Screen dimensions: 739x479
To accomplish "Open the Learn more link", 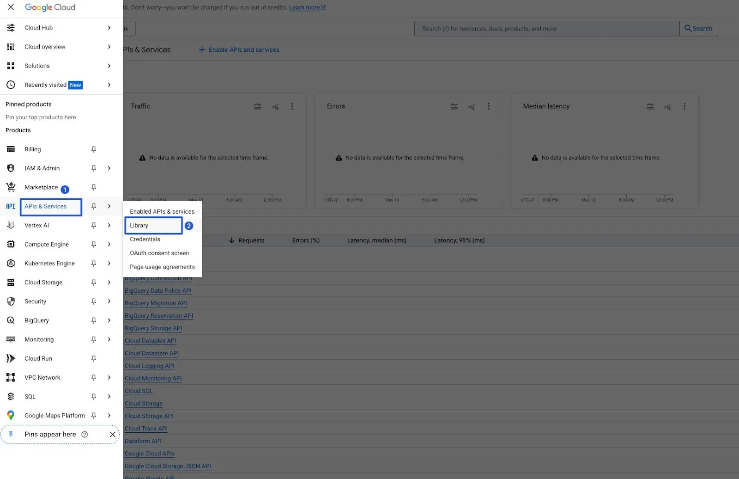I will tap(307, 7).
